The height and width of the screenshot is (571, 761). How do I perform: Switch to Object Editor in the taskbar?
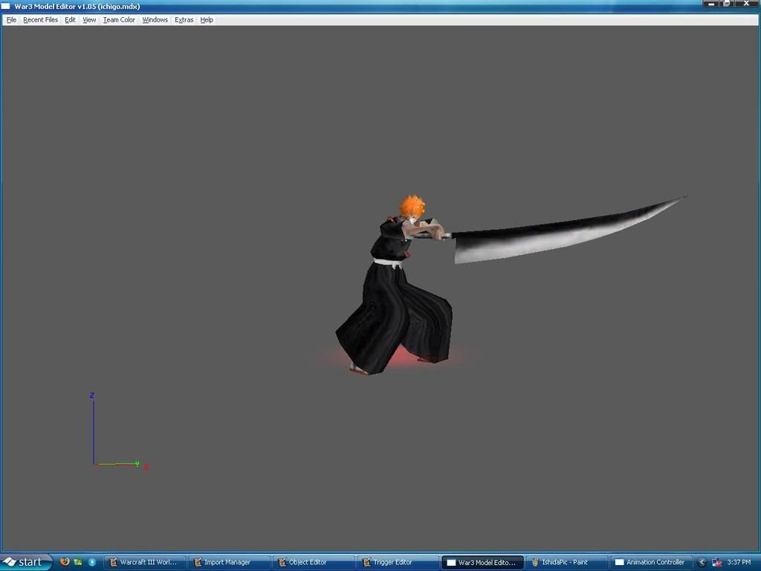pyautogui.click(x=314, y=562)
